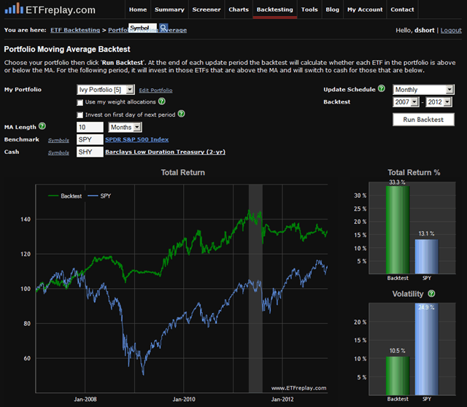Open help icon next to weight allocations
467x407 pixels.
[x=162, y=101]
